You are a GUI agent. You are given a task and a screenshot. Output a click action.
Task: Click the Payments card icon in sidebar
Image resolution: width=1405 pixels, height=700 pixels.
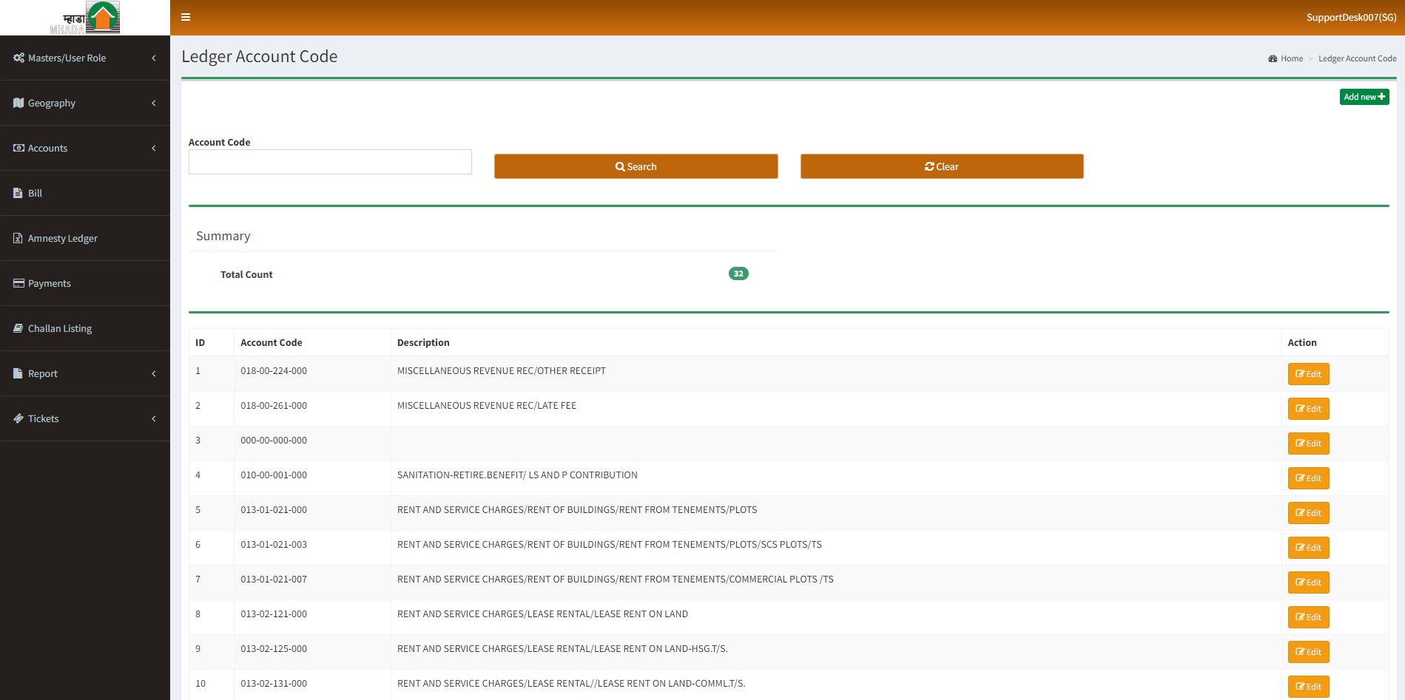click(18, 283)
